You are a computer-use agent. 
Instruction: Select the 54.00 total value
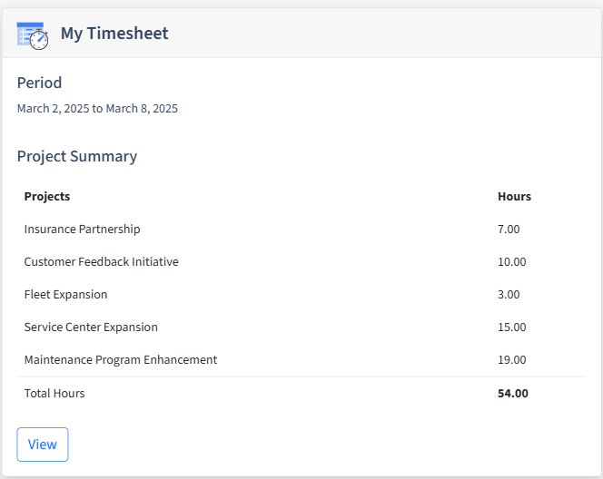[512, 394]
